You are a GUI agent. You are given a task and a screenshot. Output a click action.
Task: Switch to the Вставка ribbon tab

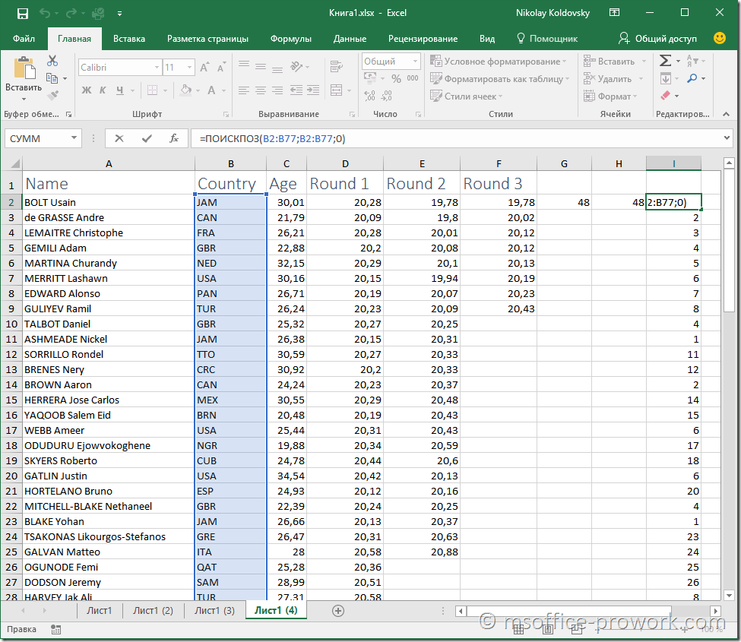[x=129, y=38]
